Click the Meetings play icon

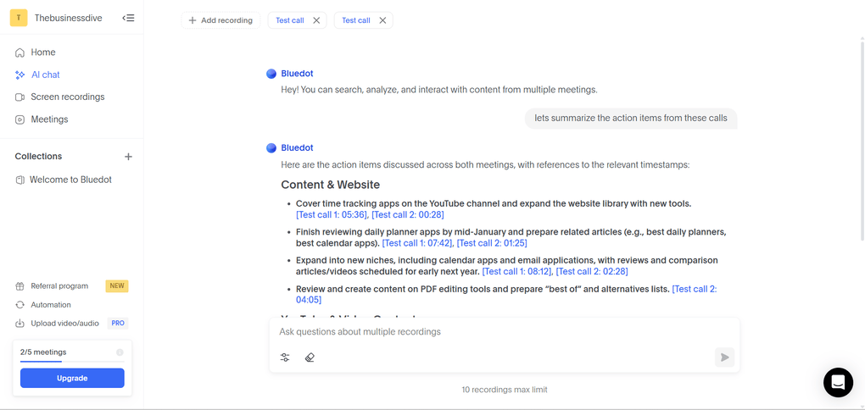20,119
